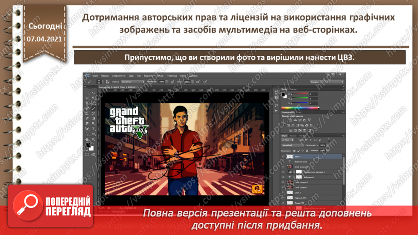Screen dimensions: 418x235
Task: Select the Pen tool
Action: (x=87, y=129)
